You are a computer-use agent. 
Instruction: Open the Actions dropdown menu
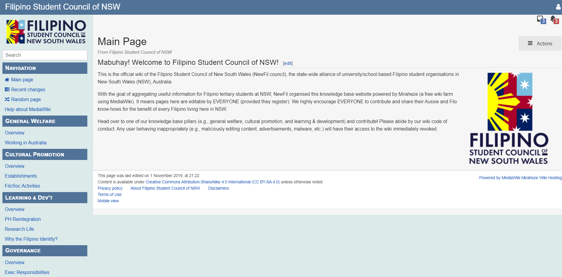click(540, 44)
